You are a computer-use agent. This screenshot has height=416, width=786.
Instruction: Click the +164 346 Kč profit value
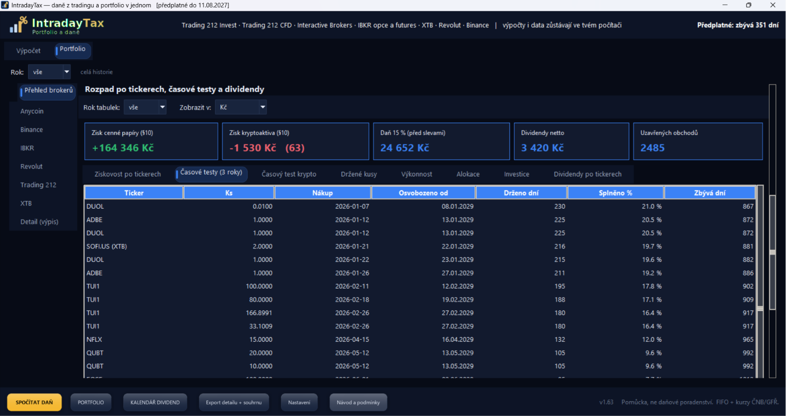click(123, 148)
